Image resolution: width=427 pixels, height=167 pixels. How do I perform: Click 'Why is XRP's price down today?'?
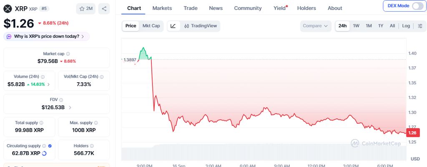tap(47, 36)
